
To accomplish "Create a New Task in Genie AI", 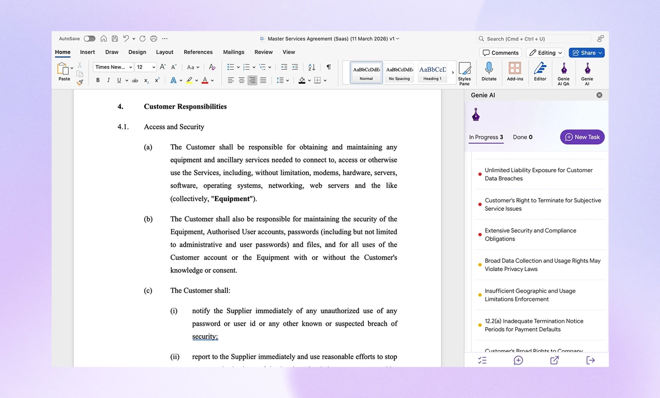I will 582,137.
